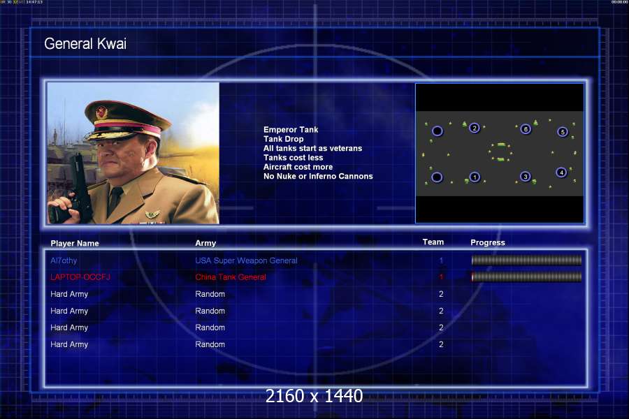Click start position marker 1 on minimap
Screen dimensions: 629x419
(475, 177)
